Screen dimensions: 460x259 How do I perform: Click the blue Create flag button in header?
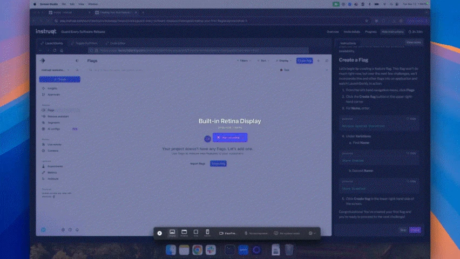[305, 61]
